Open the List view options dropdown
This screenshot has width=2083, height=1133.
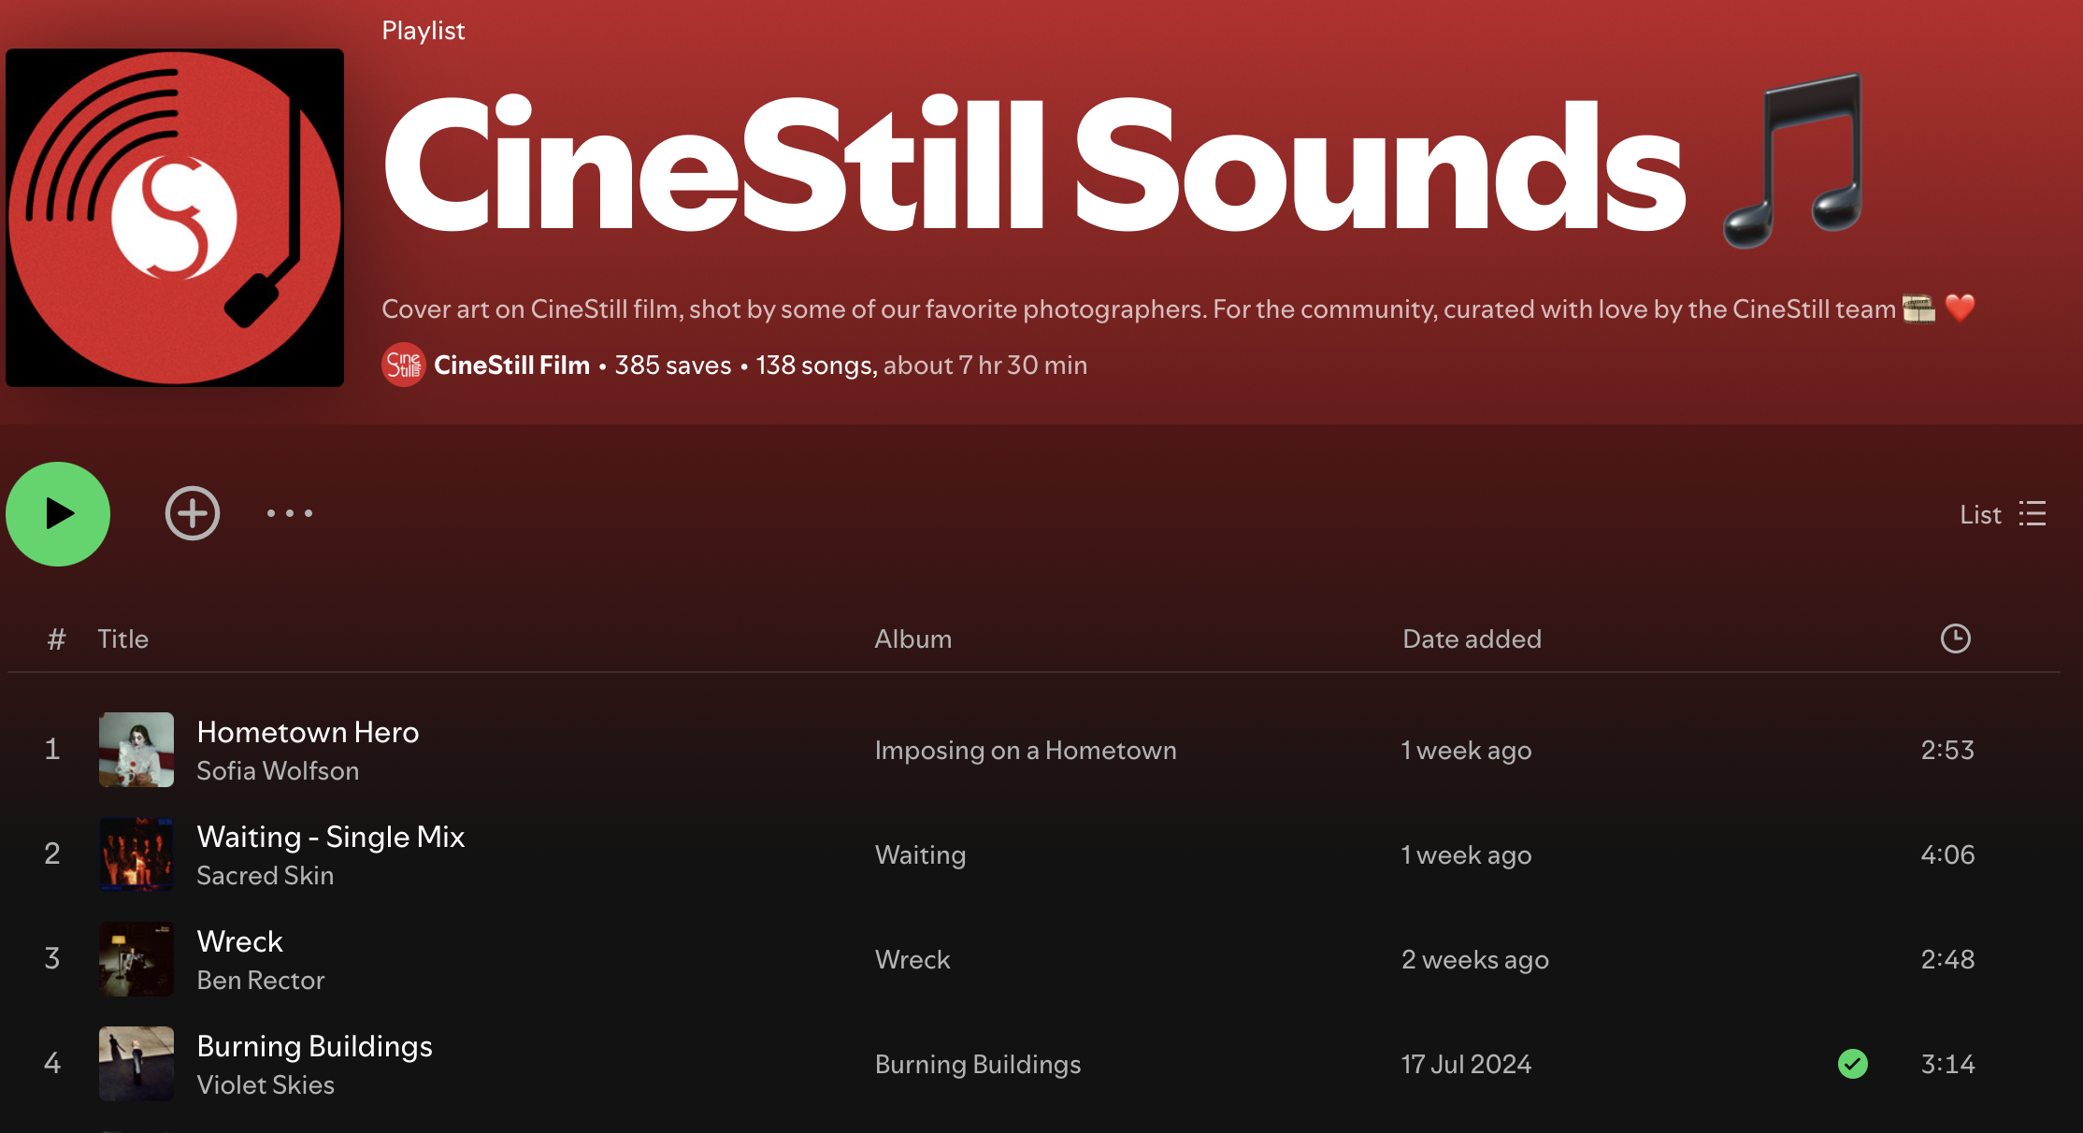click(x=2003, y=514)
